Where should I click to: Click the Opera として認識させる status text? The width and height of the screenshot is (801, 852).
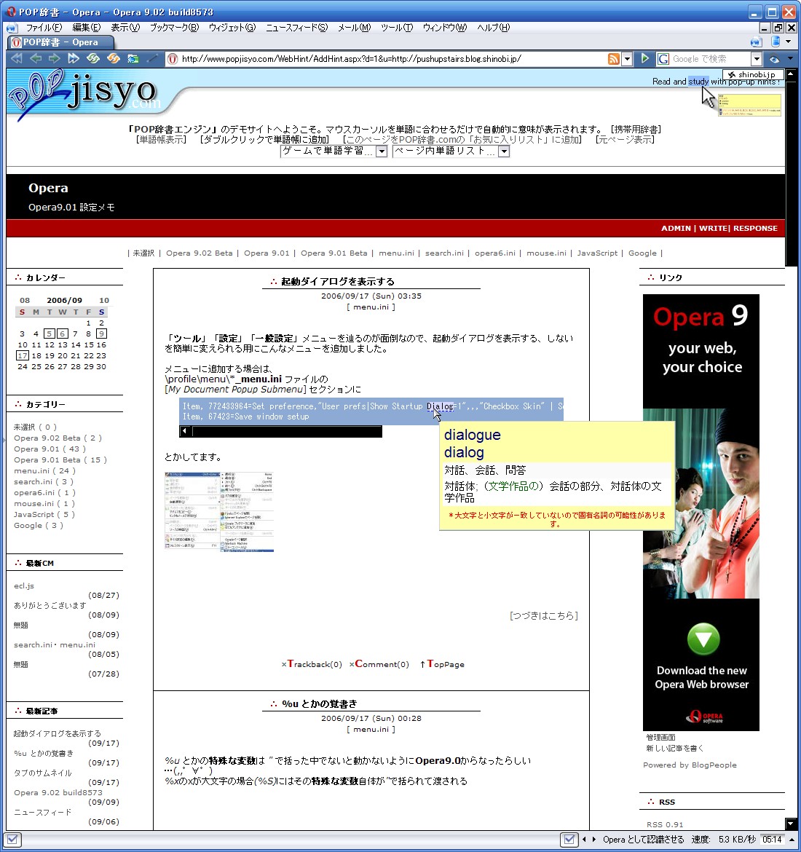pyautogui.click(x=643, y=840)
